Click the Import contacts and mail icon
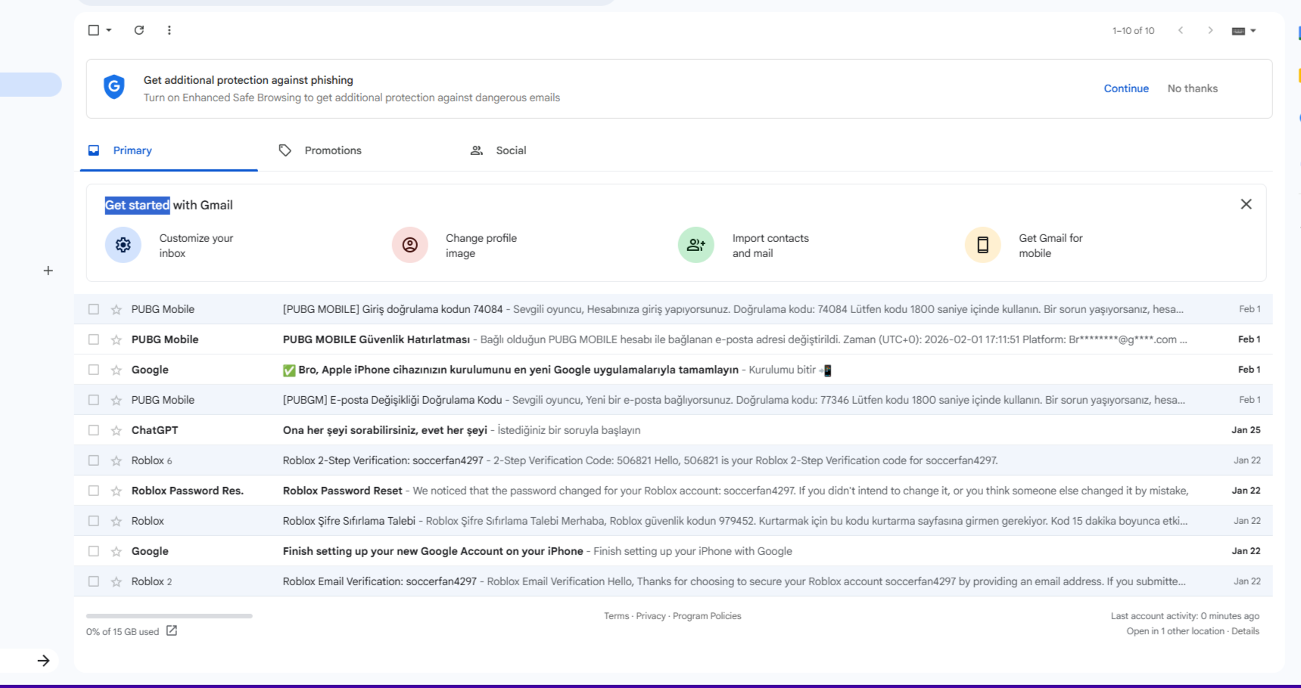 [x=696, y=245]
